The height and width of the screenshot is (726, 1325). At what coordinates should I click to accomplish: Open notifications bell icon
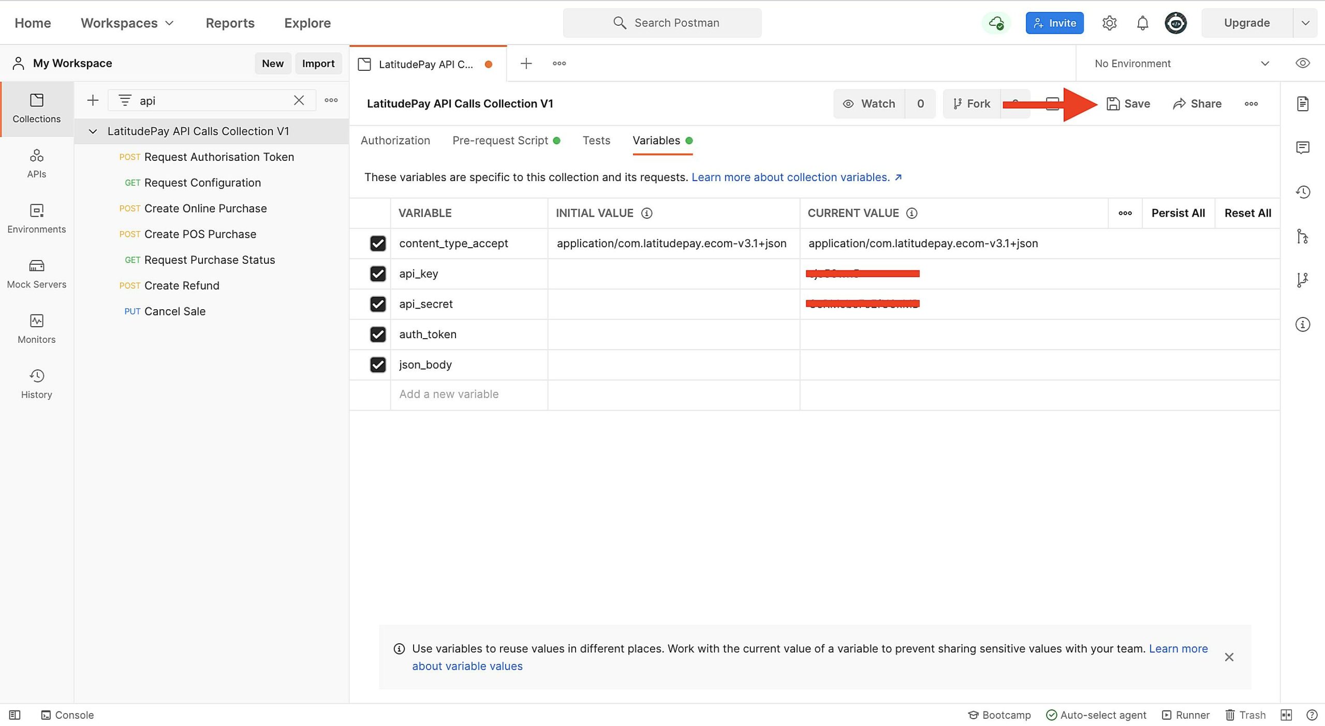(1142, 23)
